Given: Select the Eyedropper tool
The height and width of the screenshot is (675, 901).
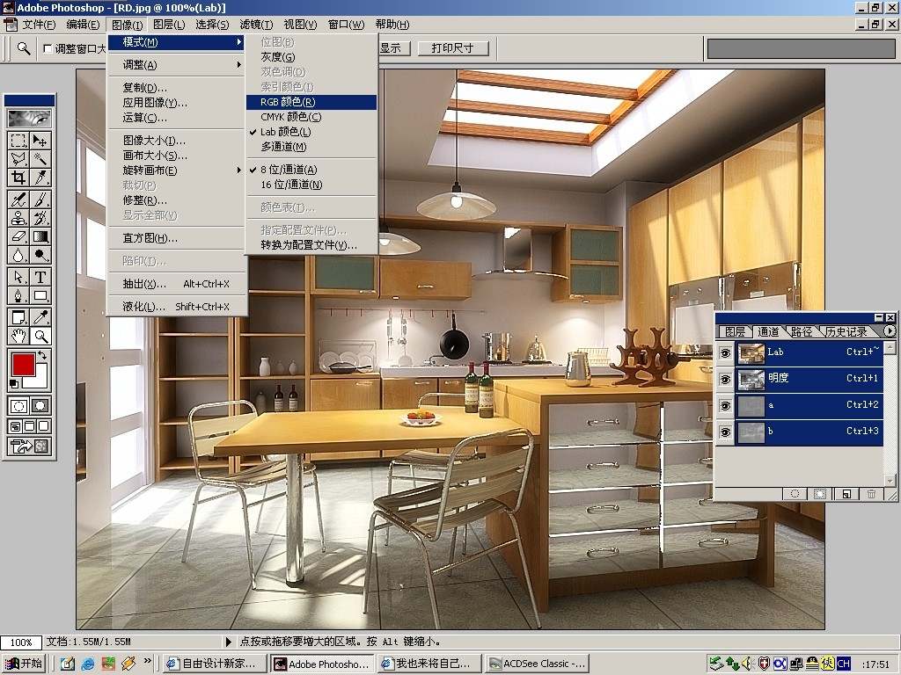Looking at the screenshot, I should pyautogui.click(x=40, y=317).
